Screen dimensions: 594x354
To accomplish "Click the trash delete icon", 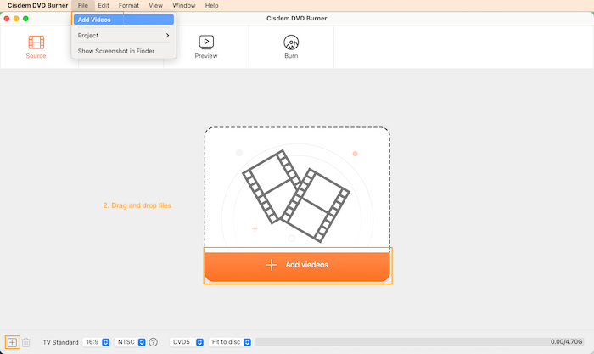I will (x=25, y=342).
